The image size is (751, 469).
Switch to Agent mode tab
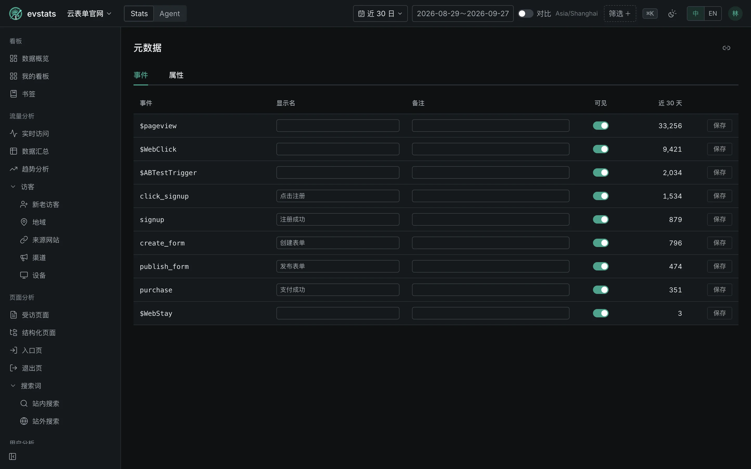point(169,14)
